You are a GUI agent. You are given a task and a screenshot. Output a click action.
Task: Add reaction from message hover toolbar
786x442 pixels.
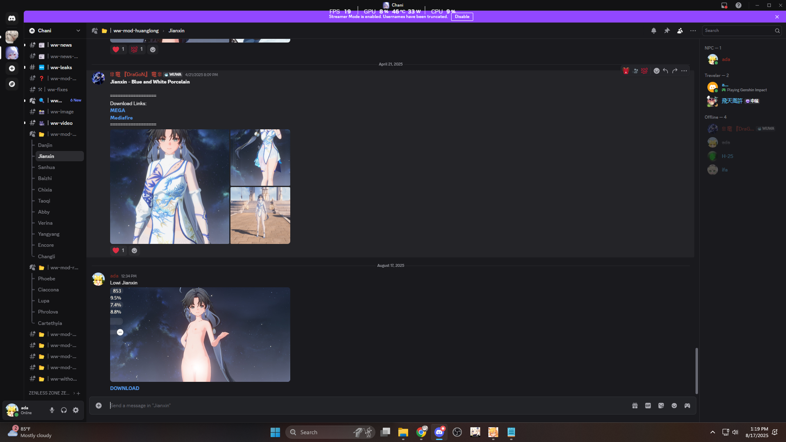coord(657,71)
